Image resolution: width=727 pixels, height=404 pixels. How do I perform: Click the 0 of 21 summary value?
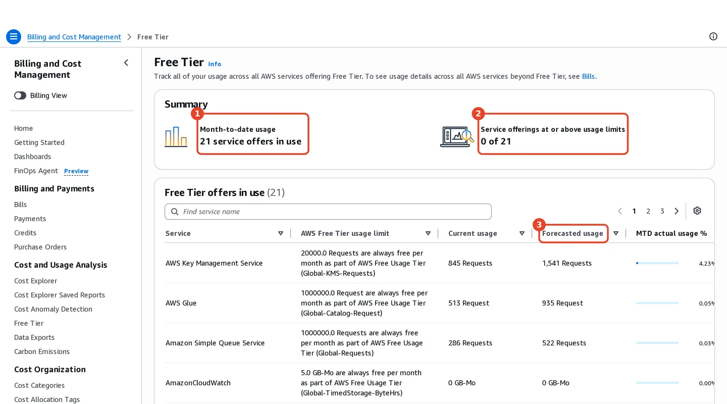pos(496,141)
